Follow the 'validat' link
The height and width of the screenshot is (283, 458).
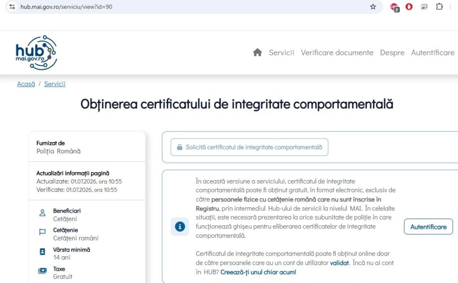coord(339,263)
